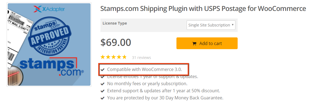Click the third gold rating star
The image size is (312, 104).
(113, 57)
